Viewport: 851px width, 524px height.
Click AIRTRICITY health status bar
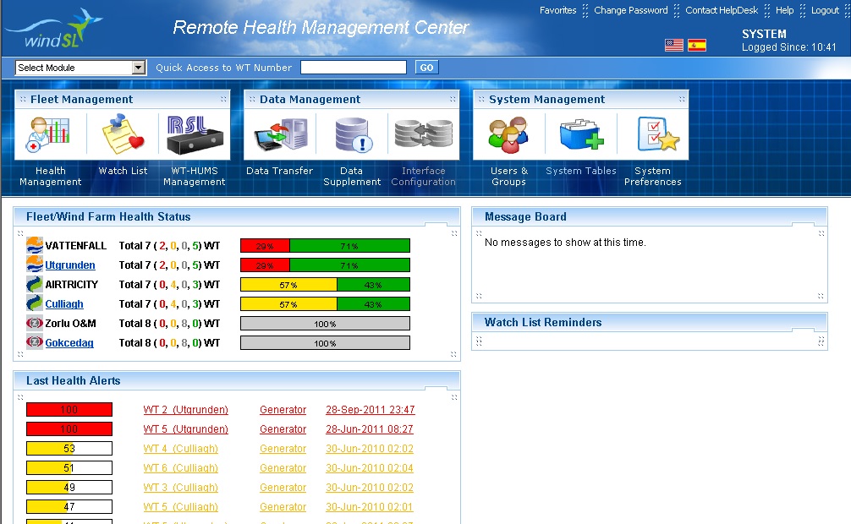[325, 285]
